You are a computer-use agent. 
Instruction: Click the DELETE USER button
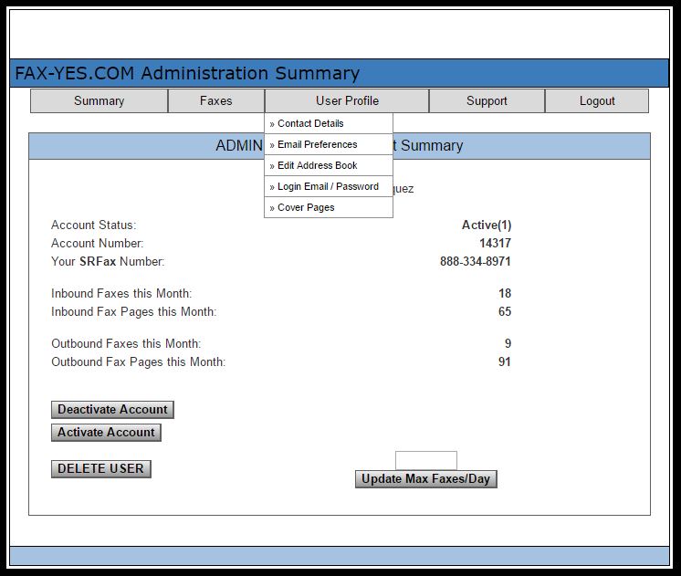pos(101,468)
